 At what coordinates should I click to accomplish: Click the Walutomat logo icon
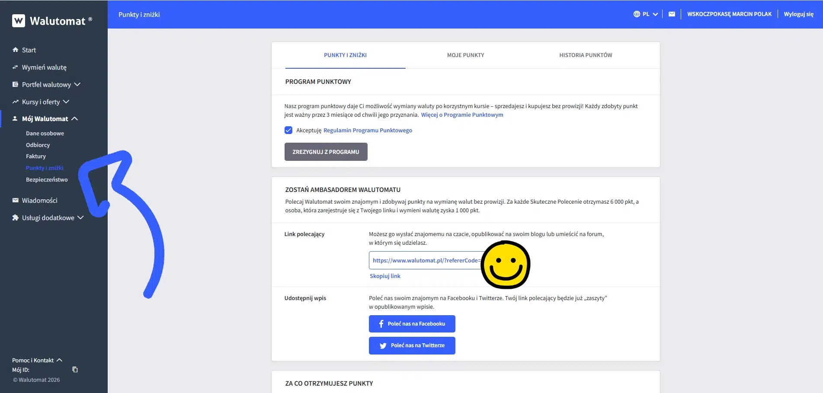click(19, 21)
